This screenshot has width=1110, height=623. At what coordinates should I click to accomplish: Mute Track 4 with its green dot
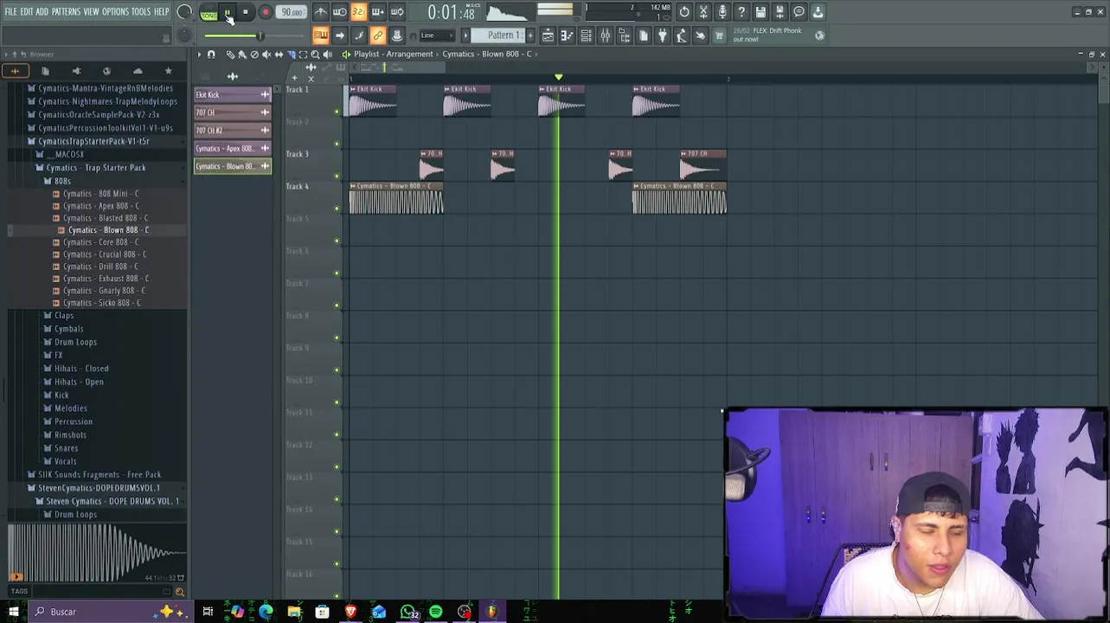[x=337, y=209]
